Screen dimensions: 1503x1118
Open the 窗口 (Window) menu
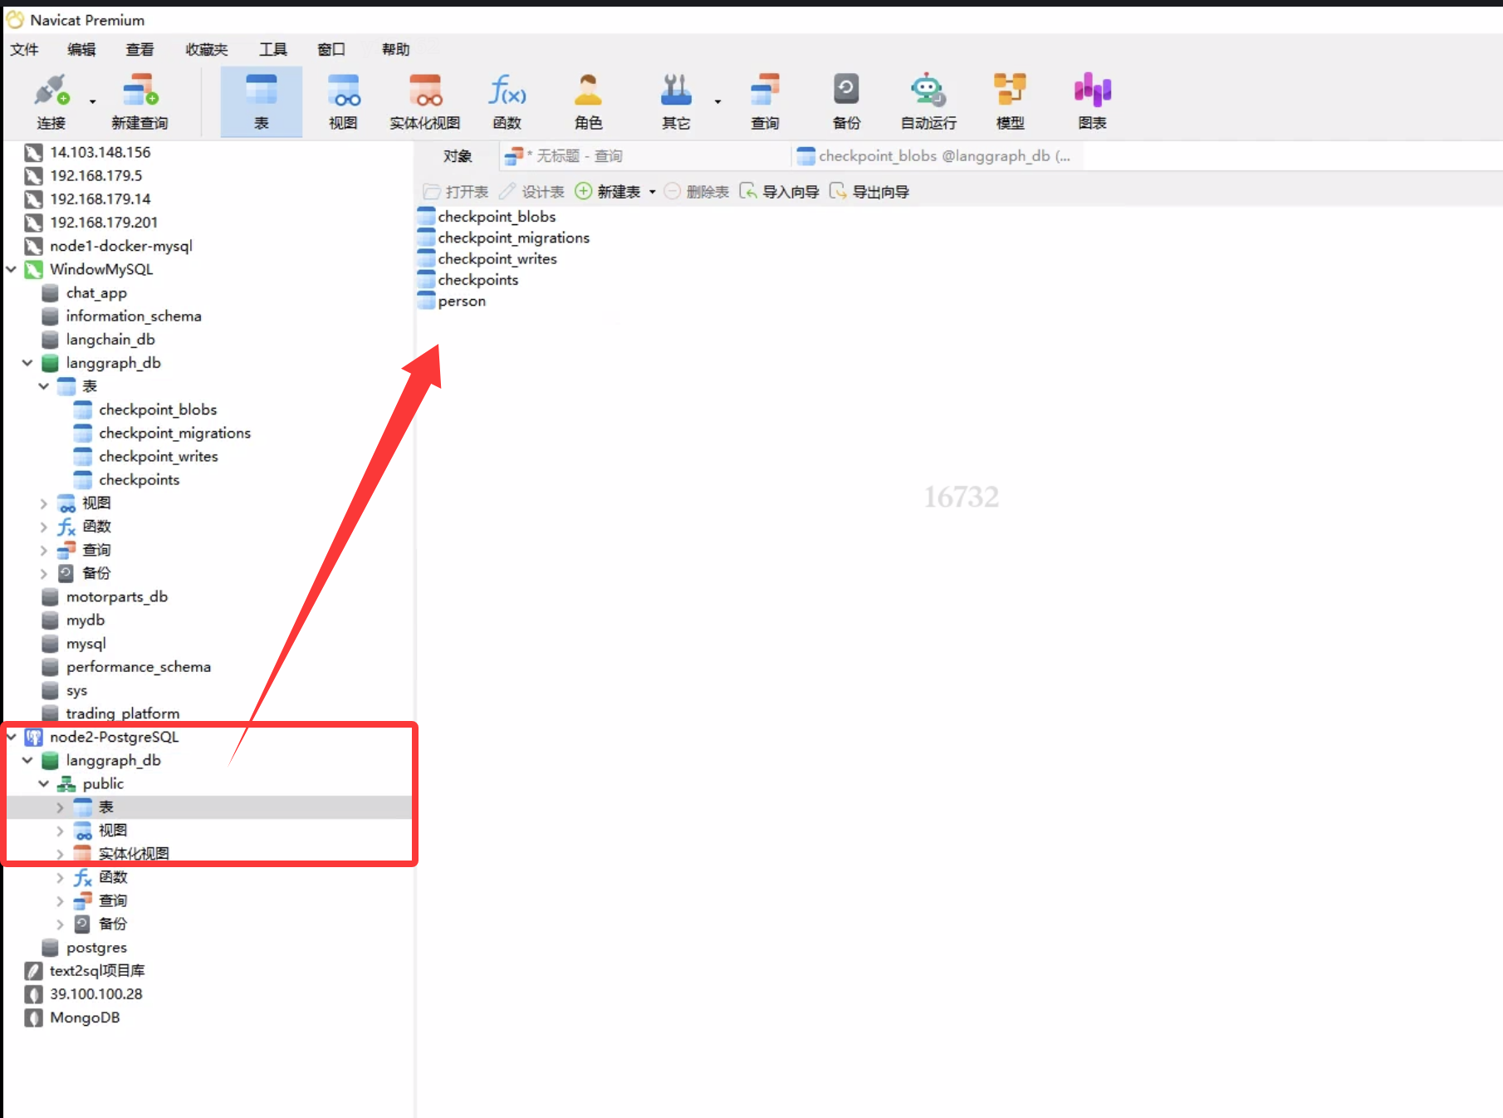(331, 50)
